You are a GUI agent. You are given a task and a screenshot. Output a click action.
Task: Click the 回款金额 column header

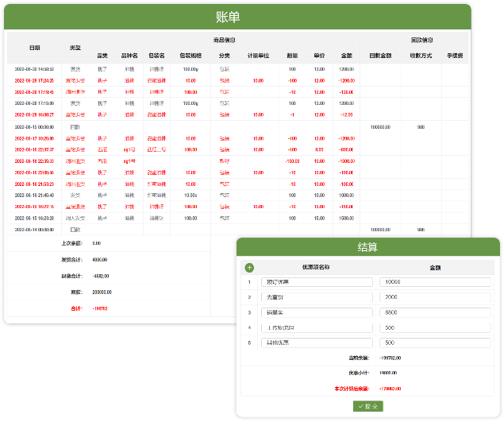pyautogui.click(x=380, y=56)
